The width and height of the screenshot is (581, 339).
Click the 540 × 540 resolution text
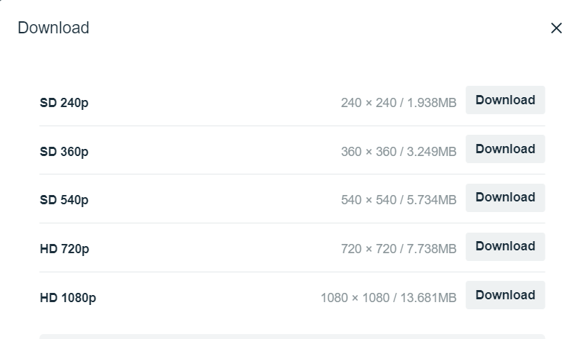pos(368,200)
